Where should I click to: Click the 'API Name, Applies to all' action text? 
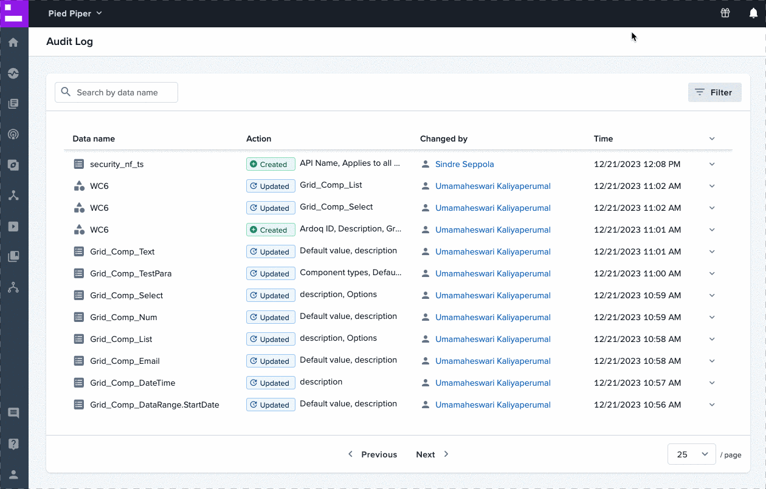(x=350, y=163)
